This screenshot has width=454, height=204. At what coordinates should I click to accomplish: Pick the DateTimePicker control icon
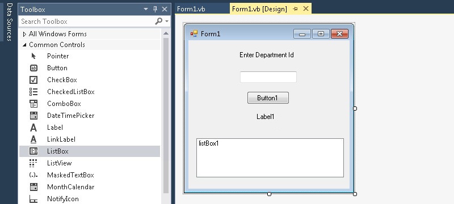[33, 115]
